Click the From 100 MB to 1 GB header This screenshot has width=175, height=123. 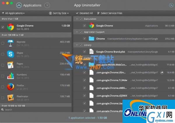36,35
